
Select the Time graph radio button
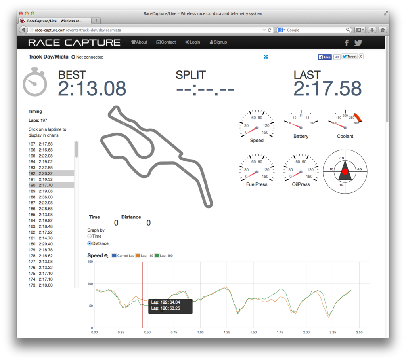(90, 236)
